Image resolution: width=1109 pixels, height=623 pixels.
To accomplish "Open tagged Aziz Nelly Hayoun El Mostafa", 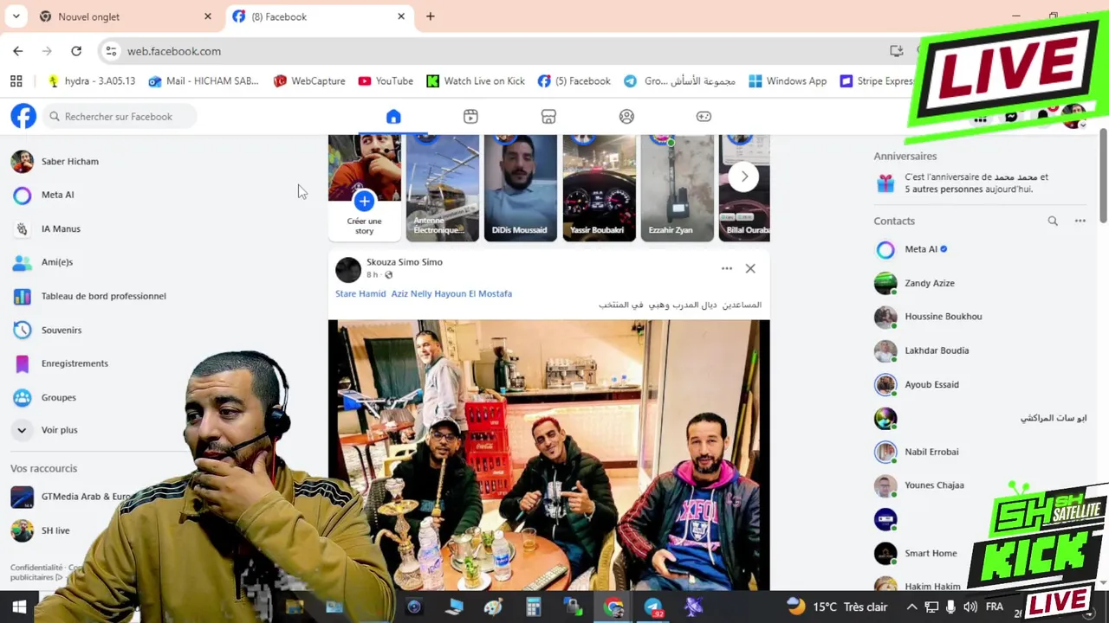I will [x=451, y=293].
